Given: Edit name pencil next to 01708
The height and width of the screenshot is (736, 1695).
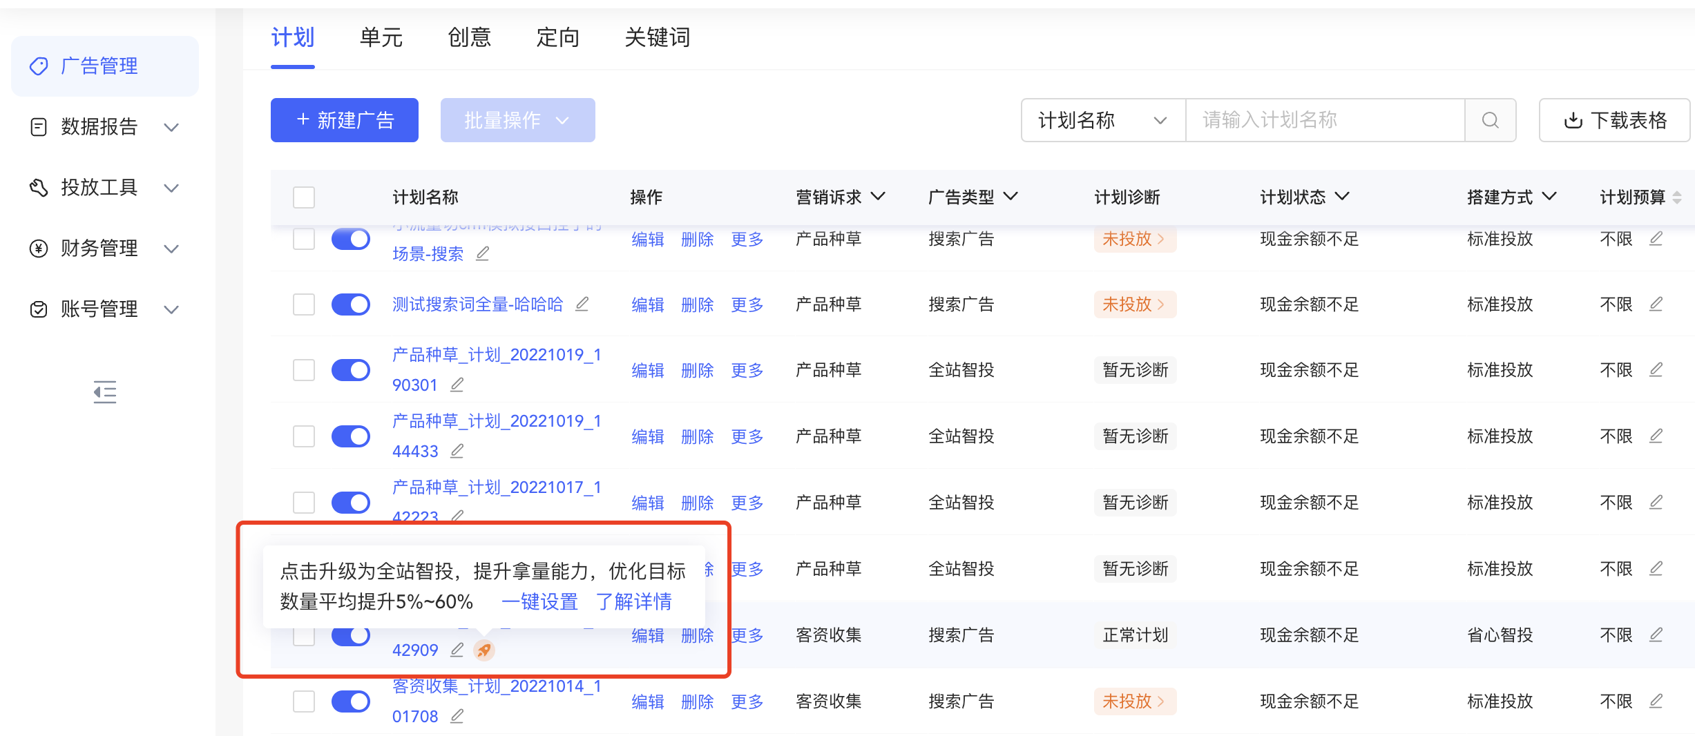Looking at the screenshot, I should click(x=457, y=716).
